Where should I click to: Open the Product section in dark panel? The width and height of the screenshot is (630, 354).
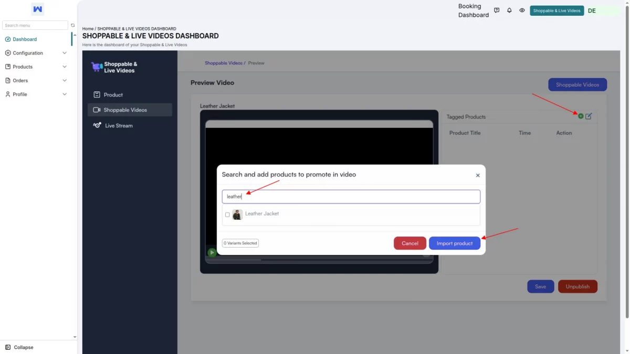pyautogui.click(x=130, y=95)
